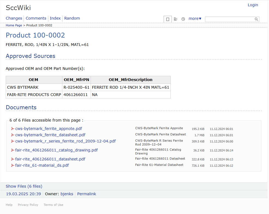Click the OEM_MfrPN column header
Image resolution: width=269 pixels, height=214 pixels.
tap(76, 80)
